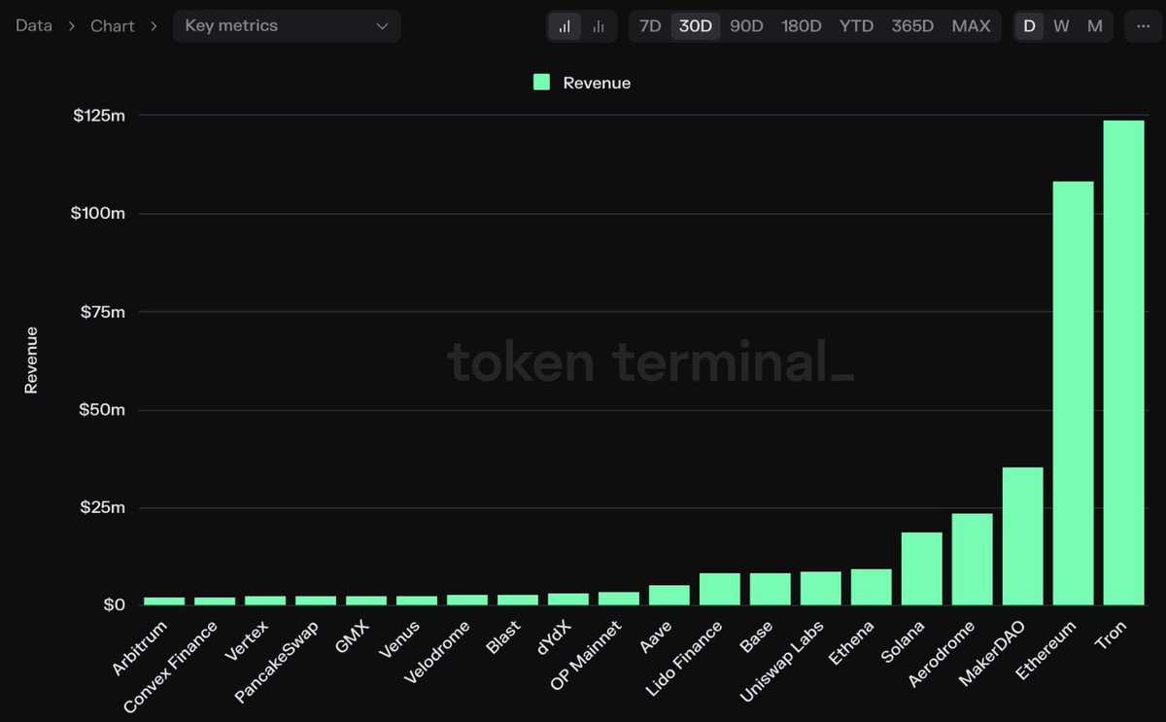
Task: Select the YTD time range
Action: coord(856,26)
